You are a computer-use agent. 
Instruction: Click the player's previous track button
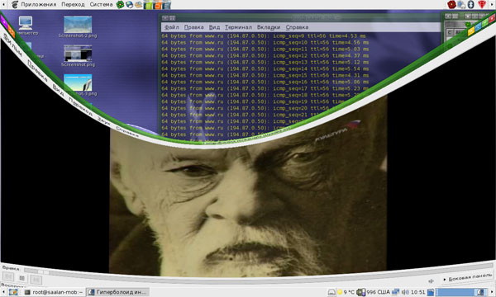click(x=8, y=276)
